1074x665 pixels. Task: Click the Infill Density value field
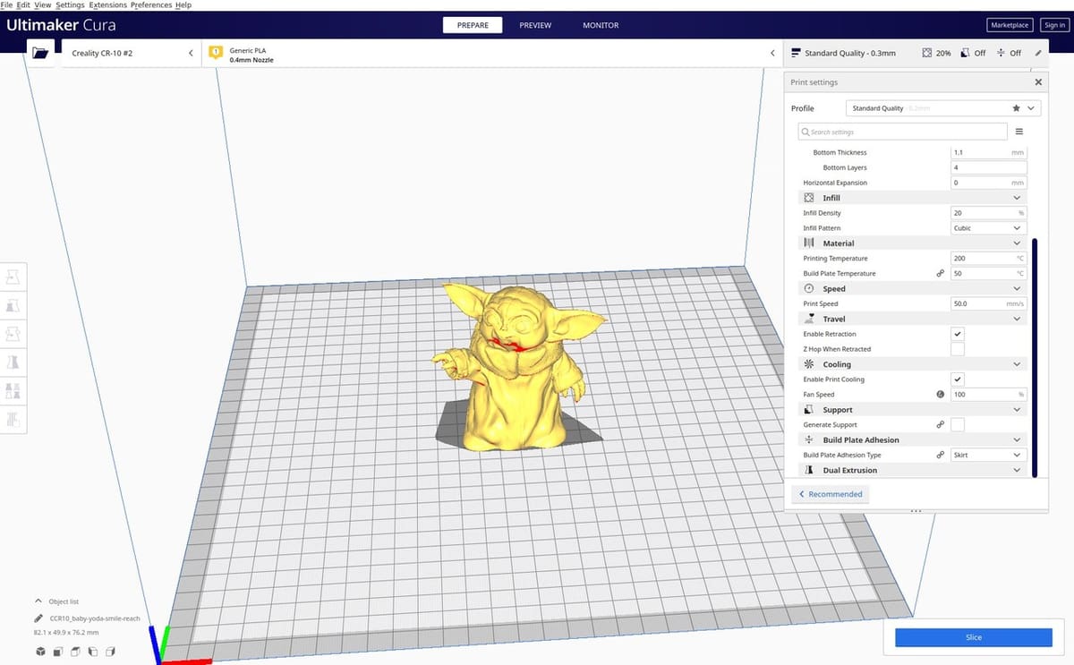coord(988,213)
